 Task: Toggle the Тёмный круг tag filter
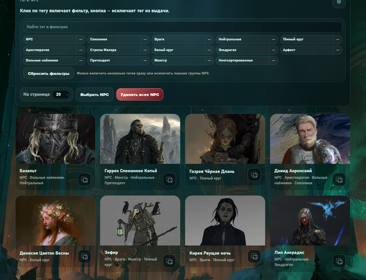[307, 39]
